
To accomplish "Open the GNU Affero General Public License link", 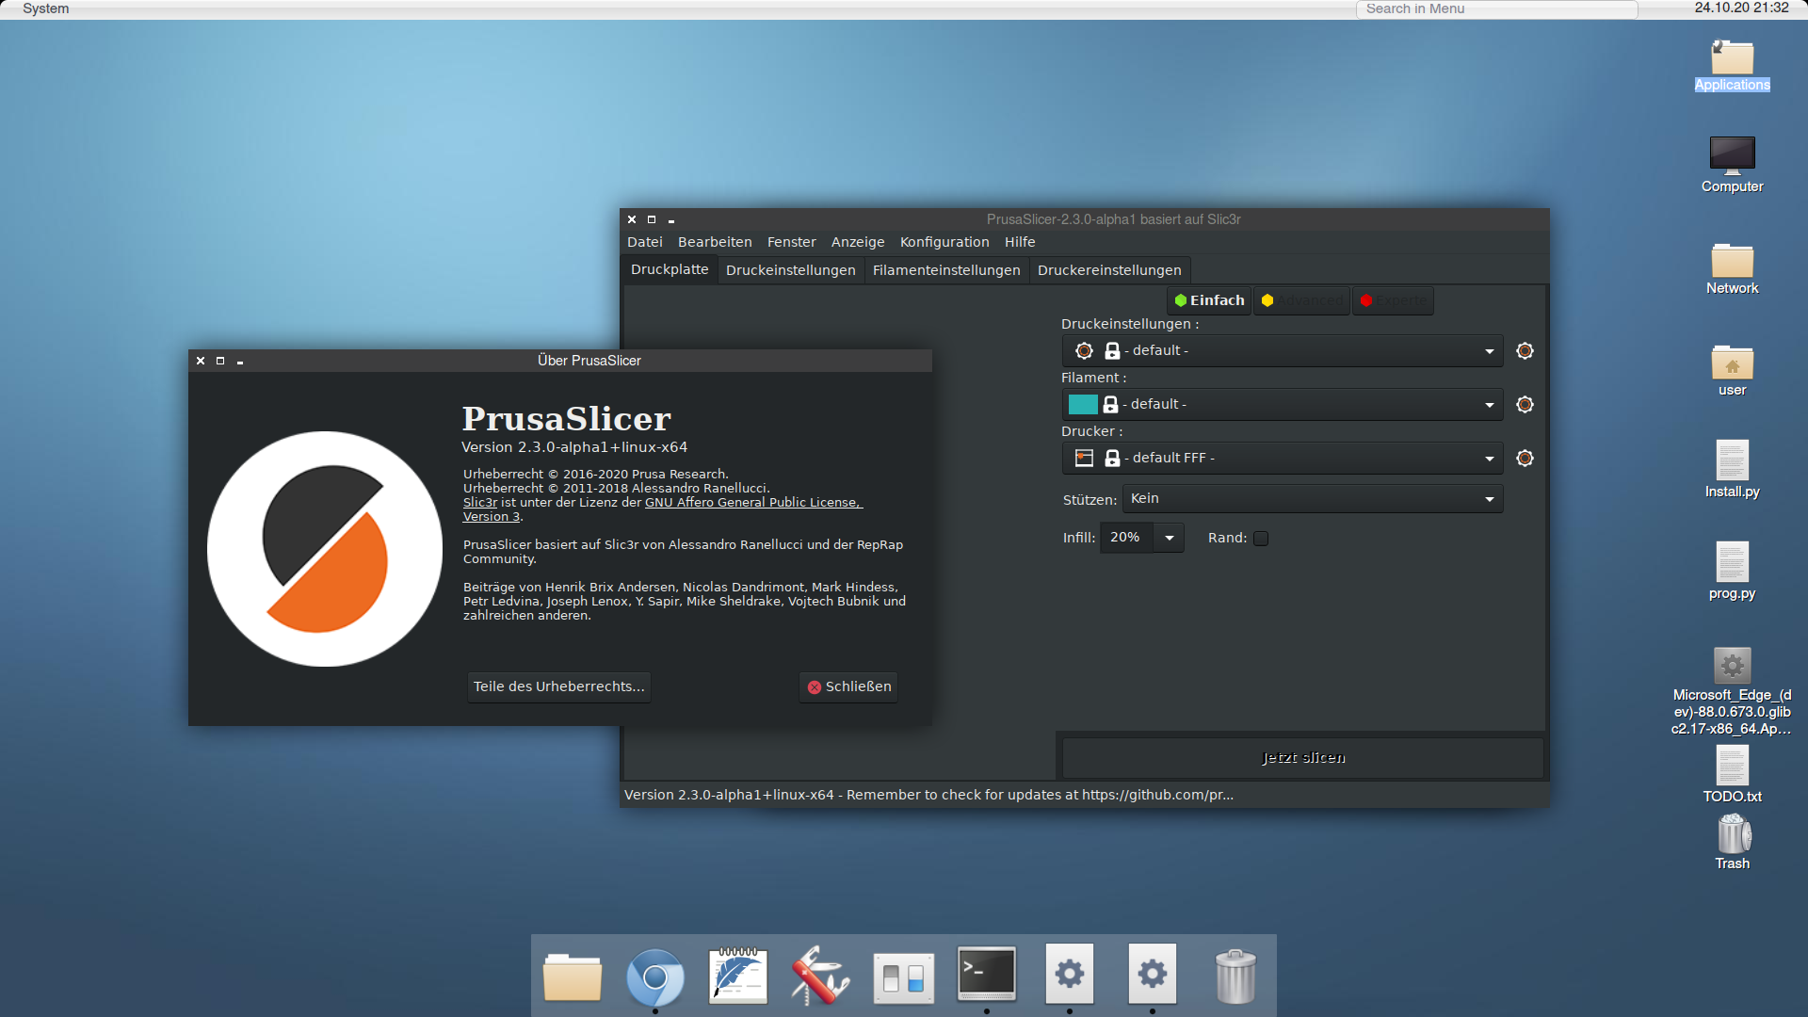I will [754, 503].
